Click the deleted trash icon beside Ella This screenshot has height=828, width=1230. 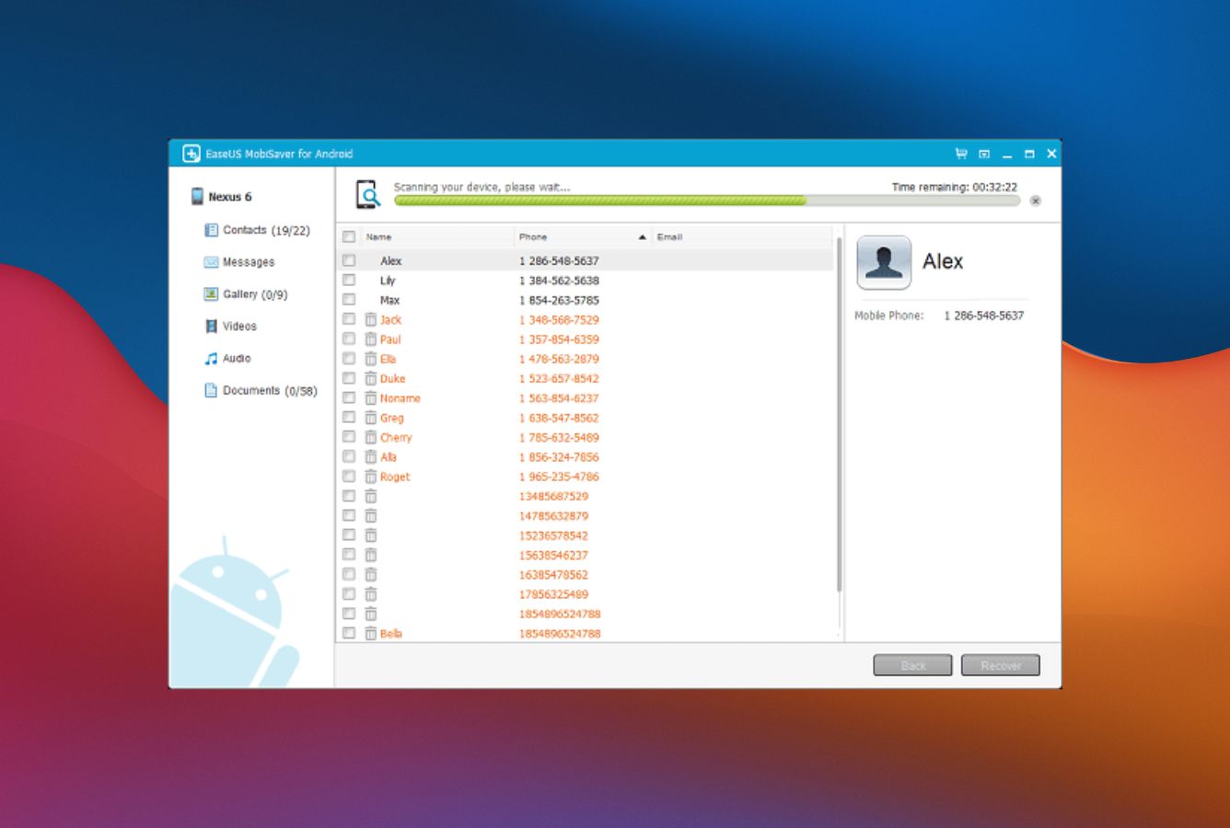pos(370,359)
